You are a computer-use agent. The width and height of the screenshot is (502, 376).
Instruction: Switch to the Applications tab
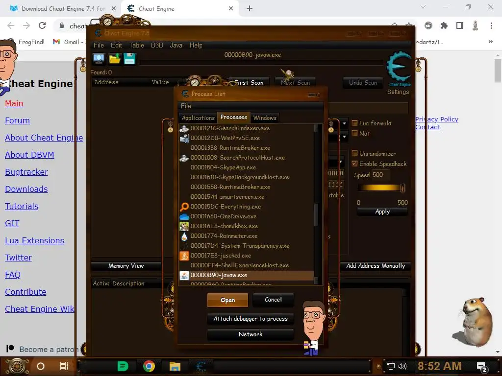click(198, 118)
